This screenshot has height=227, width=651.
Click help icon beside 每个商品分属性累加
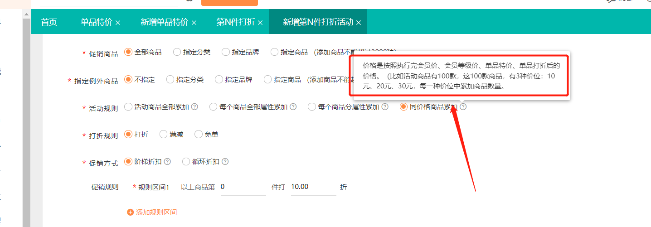[x=385, y=107]
